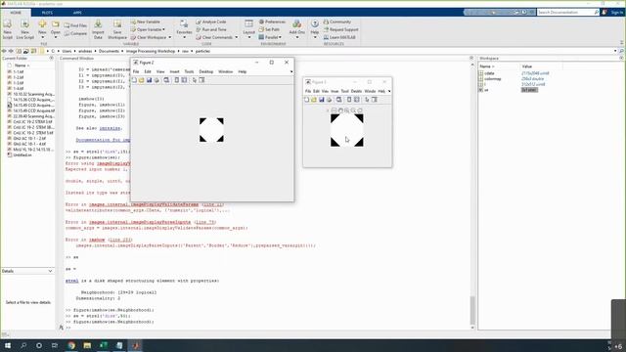Viewport: 626px width, 352px height.
Task: Open Desktop menu in Figure 2
Action: [206, 71]
